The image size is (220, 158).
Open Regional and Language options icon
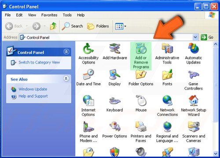[x=167, y=126]
